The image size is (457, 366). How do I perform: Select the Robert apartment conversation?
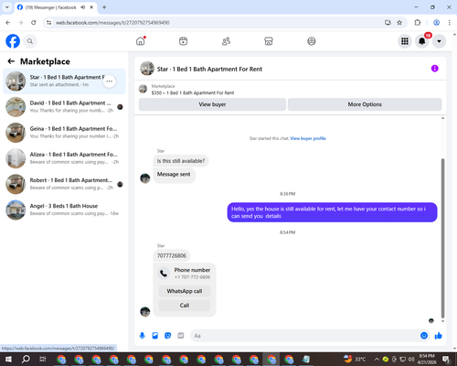[x=64, y=184]
